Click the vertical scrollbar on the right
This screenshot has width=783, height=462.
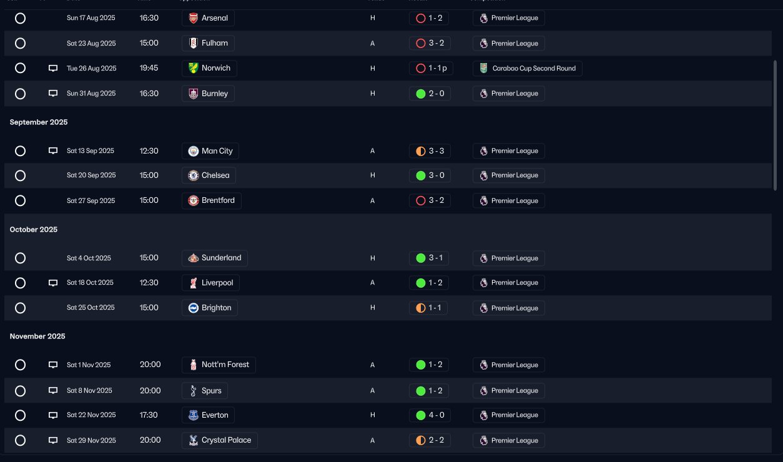[x=775, y=125]
